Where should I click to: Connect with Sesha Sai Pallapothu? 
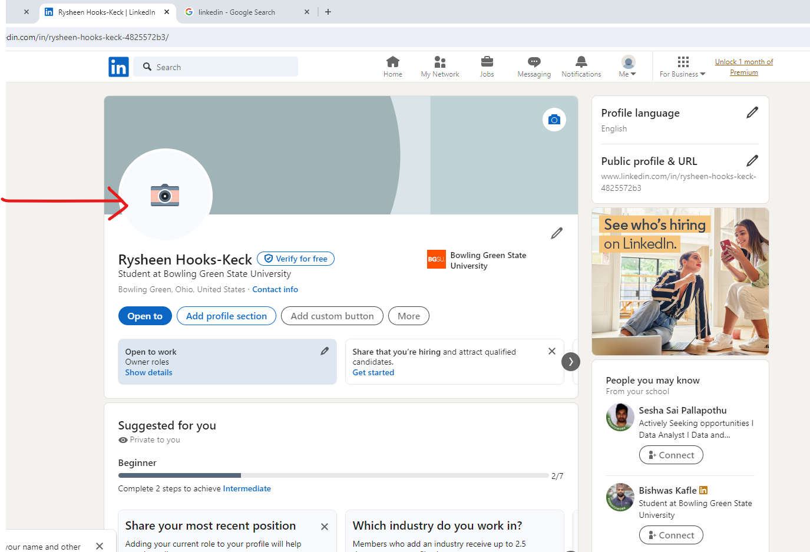[671, 455]
